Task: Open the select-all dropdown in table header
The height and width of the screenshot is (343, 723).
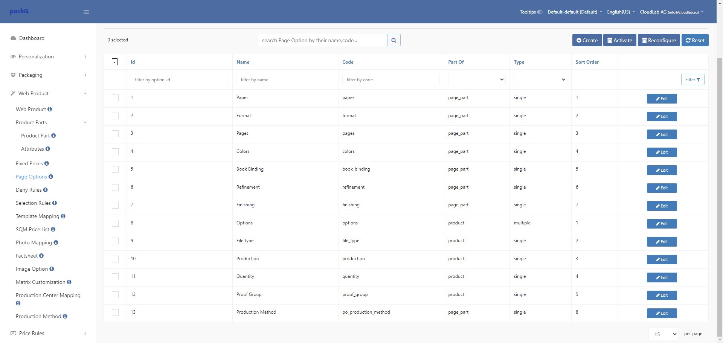Action: pos(115,62)
